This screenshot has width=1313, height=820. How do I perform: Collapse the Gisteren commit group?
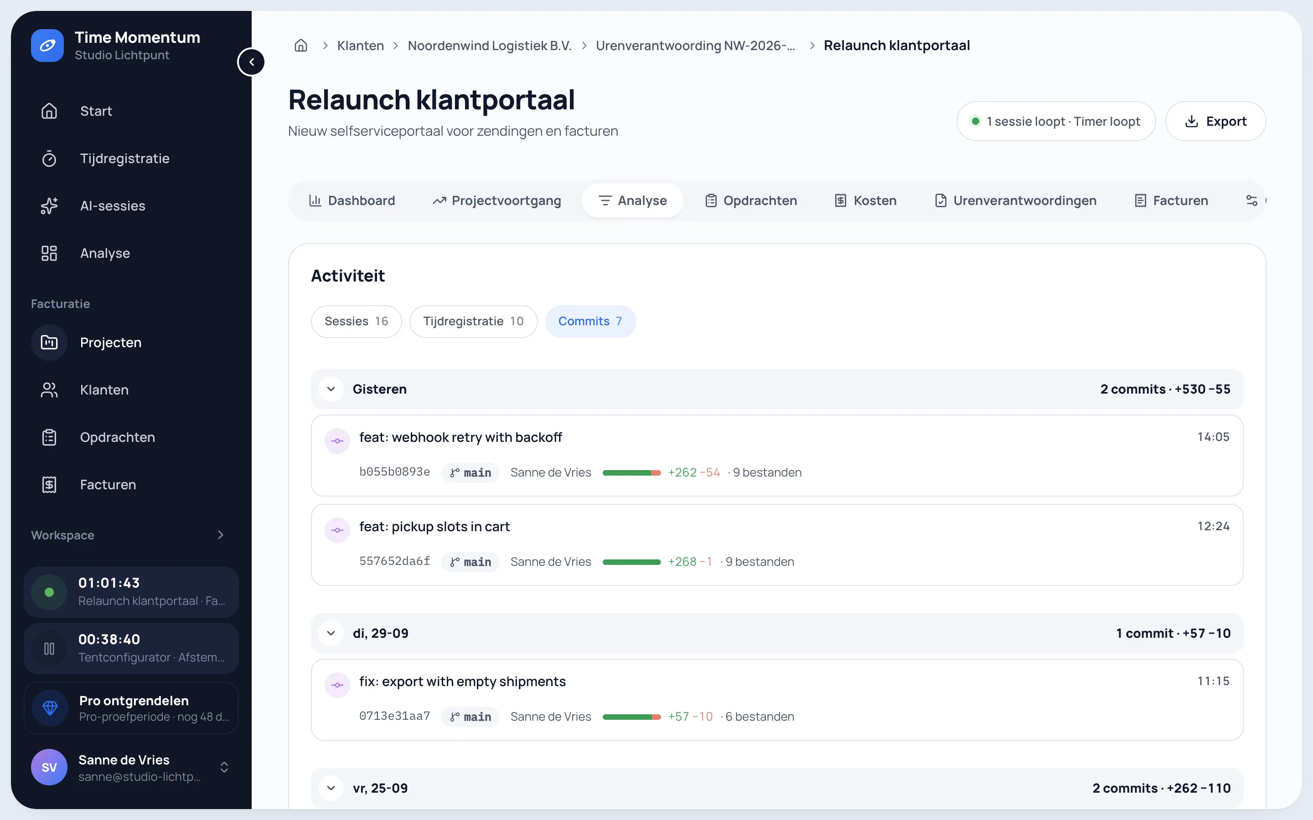click(331, 389)
